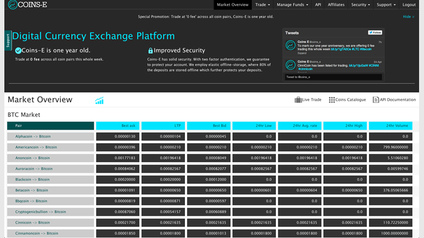
Task: Go to the Affiliates page
Action: click(x=336, y=4)
